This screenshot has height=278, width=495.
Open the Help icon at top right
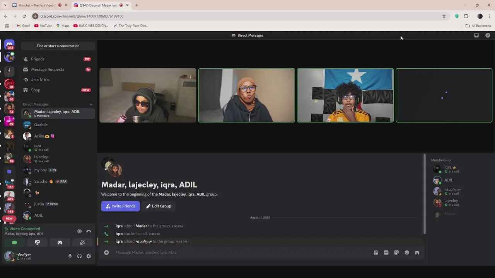click(x=488, y=35)
